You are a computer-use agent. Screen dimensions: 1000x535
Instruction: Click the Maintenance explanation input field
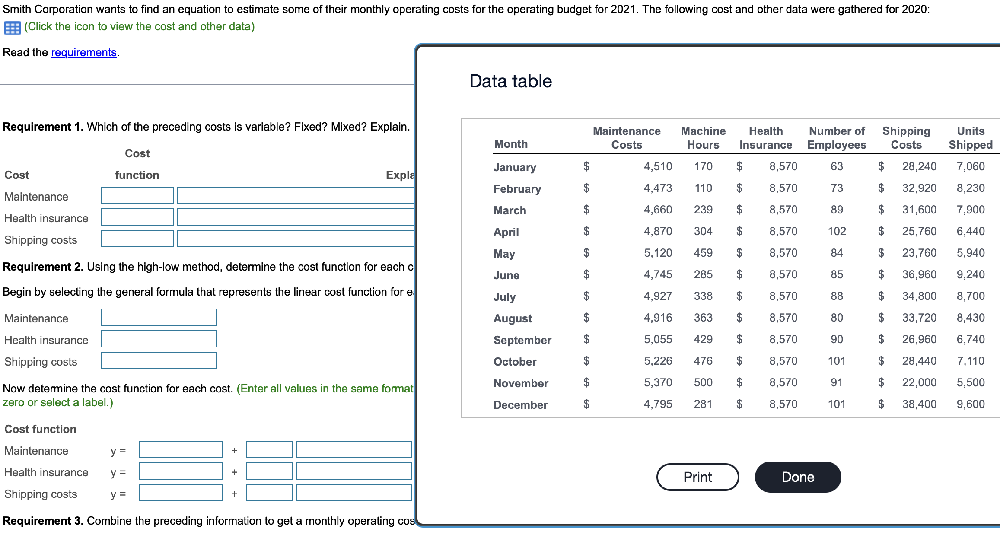coord(294,195)
